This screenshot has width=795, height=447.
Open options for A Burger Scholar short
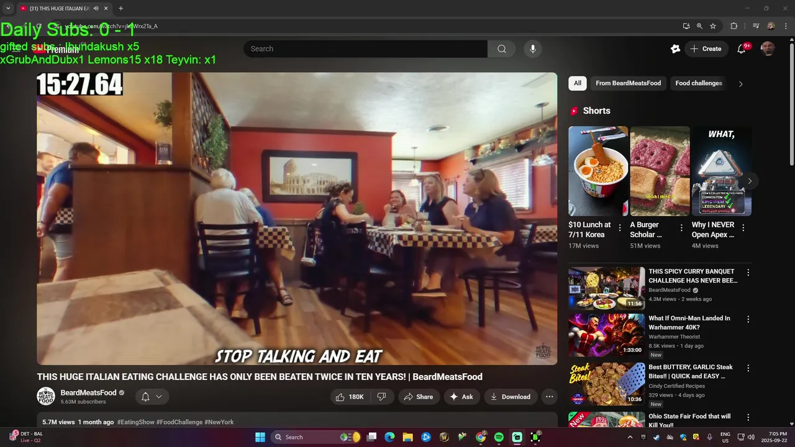click(x=681, y=228)
